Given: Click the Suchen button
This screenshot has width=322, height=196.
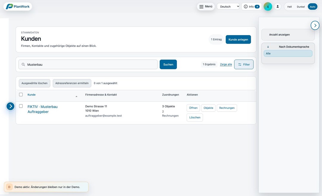Looking at the screenshot, I should 168,65.
